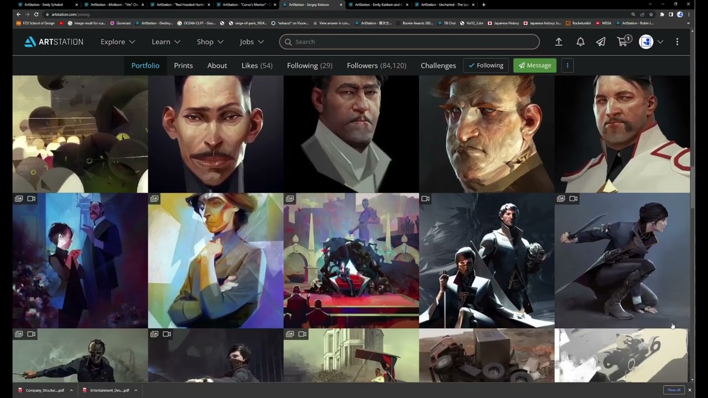Viewport: 708px width, 398px height.
Task: Select the About tab
Action: (217, 65)
